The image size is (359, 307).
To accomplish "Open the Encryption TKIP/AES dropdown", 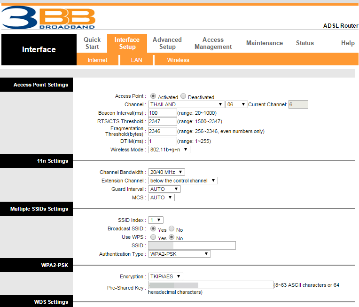I will tap(165, 276).
